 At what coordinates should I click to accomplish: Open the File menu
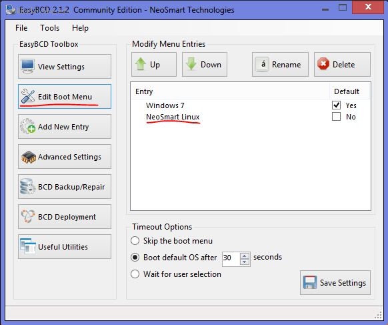21,28
